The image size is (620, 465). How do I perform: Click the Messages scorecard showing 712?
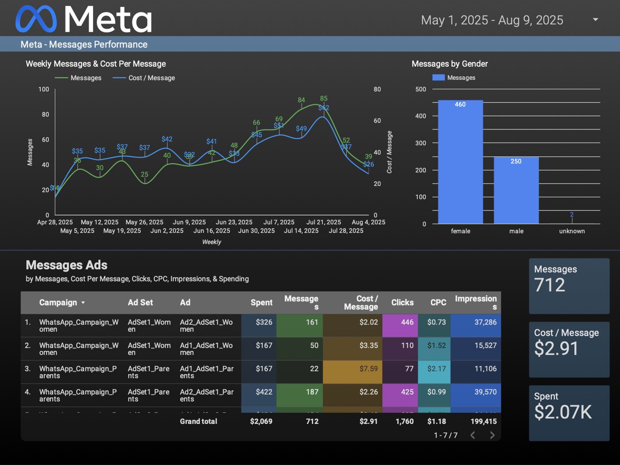pyautogui.click(x=569, y=286)
